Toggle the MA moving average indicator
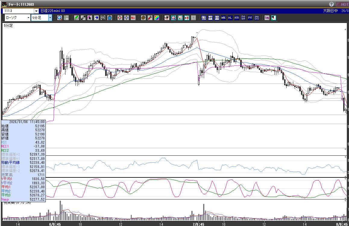The width and height of the screenshot is (349, 226). [210, 18]
